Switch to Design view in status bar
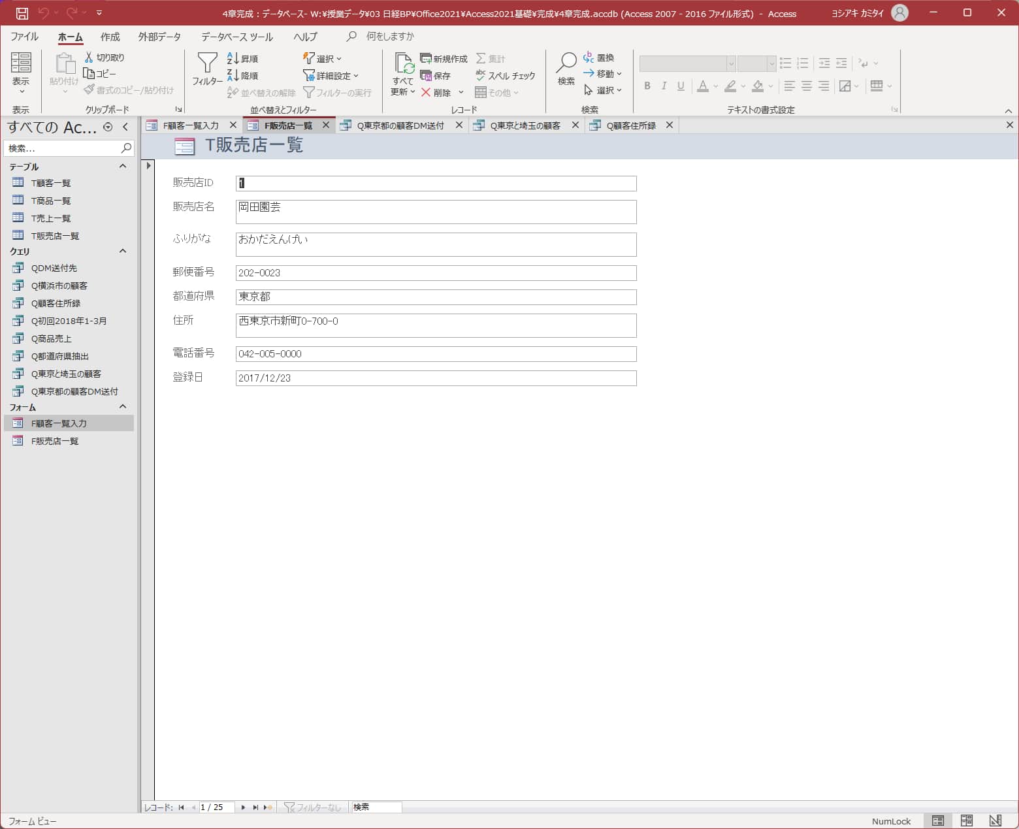1019x829 pixels. [x=995, y=821]
